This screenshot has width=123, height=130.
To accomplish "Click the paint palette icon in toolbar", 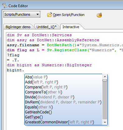I will (99, 15).
